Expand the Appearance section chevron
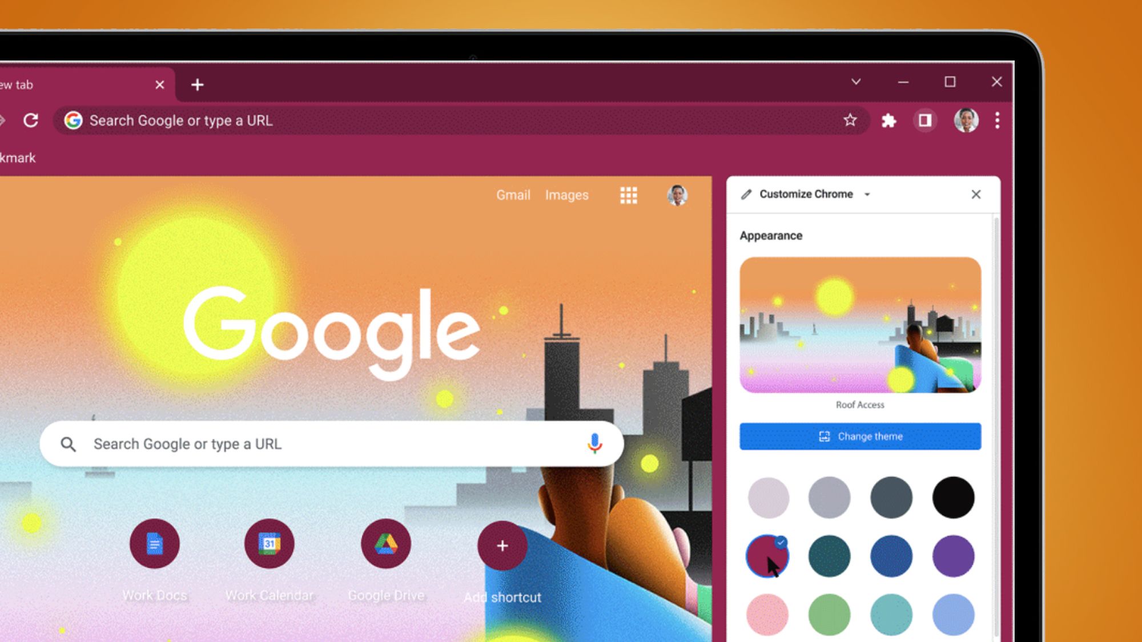Screen dimensions: 1142x642 (867, 195)
